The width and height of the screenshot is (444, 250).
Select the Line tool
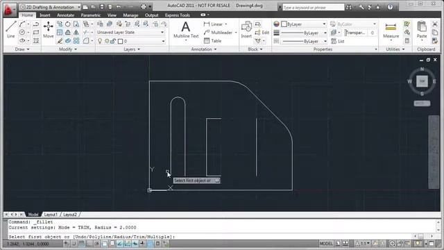tap(11, 29)
